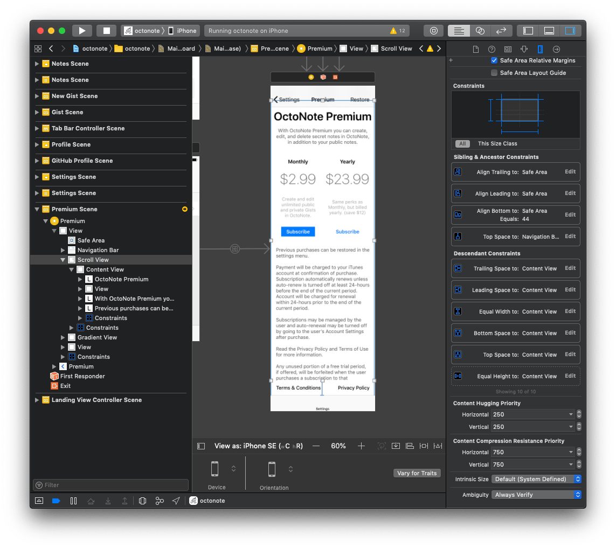The image size is (616, 548).
Task: Open the Connections inspector tab
Action: pyautogui.click(x=556, y=49)
